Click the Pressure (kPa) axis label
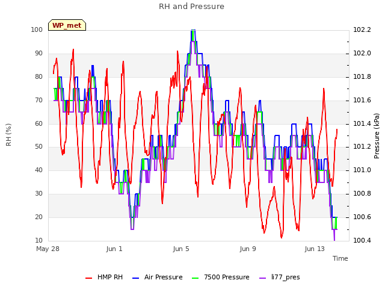385x289 pixels. pos(377,136)
